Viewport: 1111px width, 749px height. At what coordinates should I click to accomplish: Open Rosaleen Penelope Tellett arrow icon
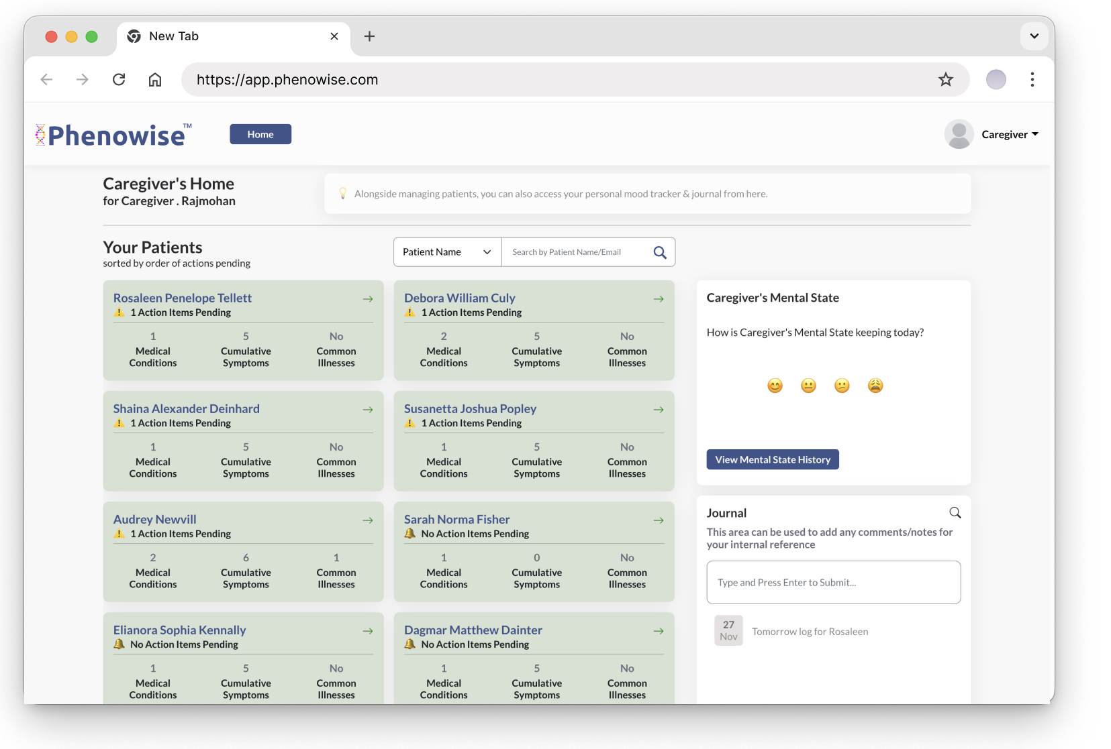tap(368, 299)
